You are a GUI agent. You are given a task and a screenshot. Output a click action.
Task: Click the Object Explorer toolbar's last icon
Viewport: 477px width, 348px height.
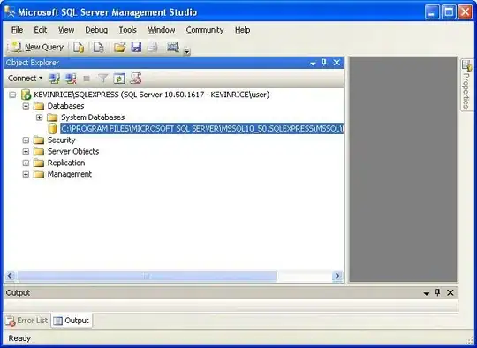136,79
